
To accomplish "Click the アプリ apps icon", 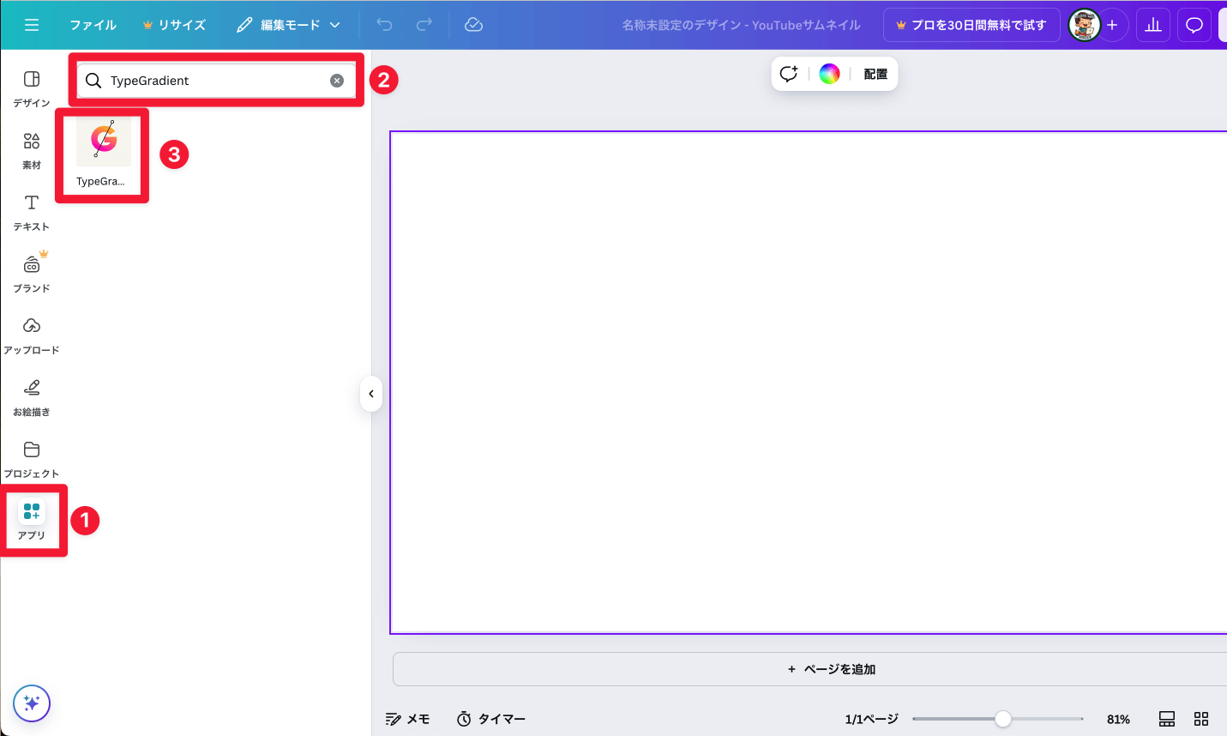I will (x=32, y=520).
